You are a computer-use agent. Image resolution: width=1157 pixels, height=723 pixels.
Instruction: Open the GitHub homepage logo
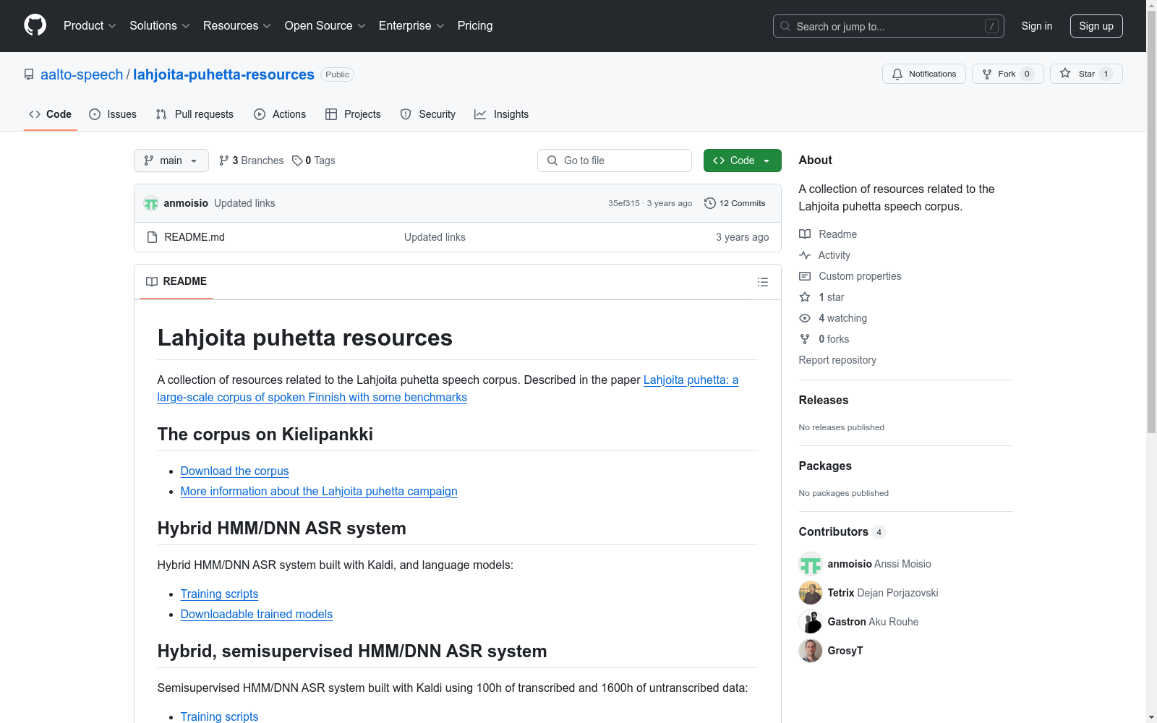(35, 25)
